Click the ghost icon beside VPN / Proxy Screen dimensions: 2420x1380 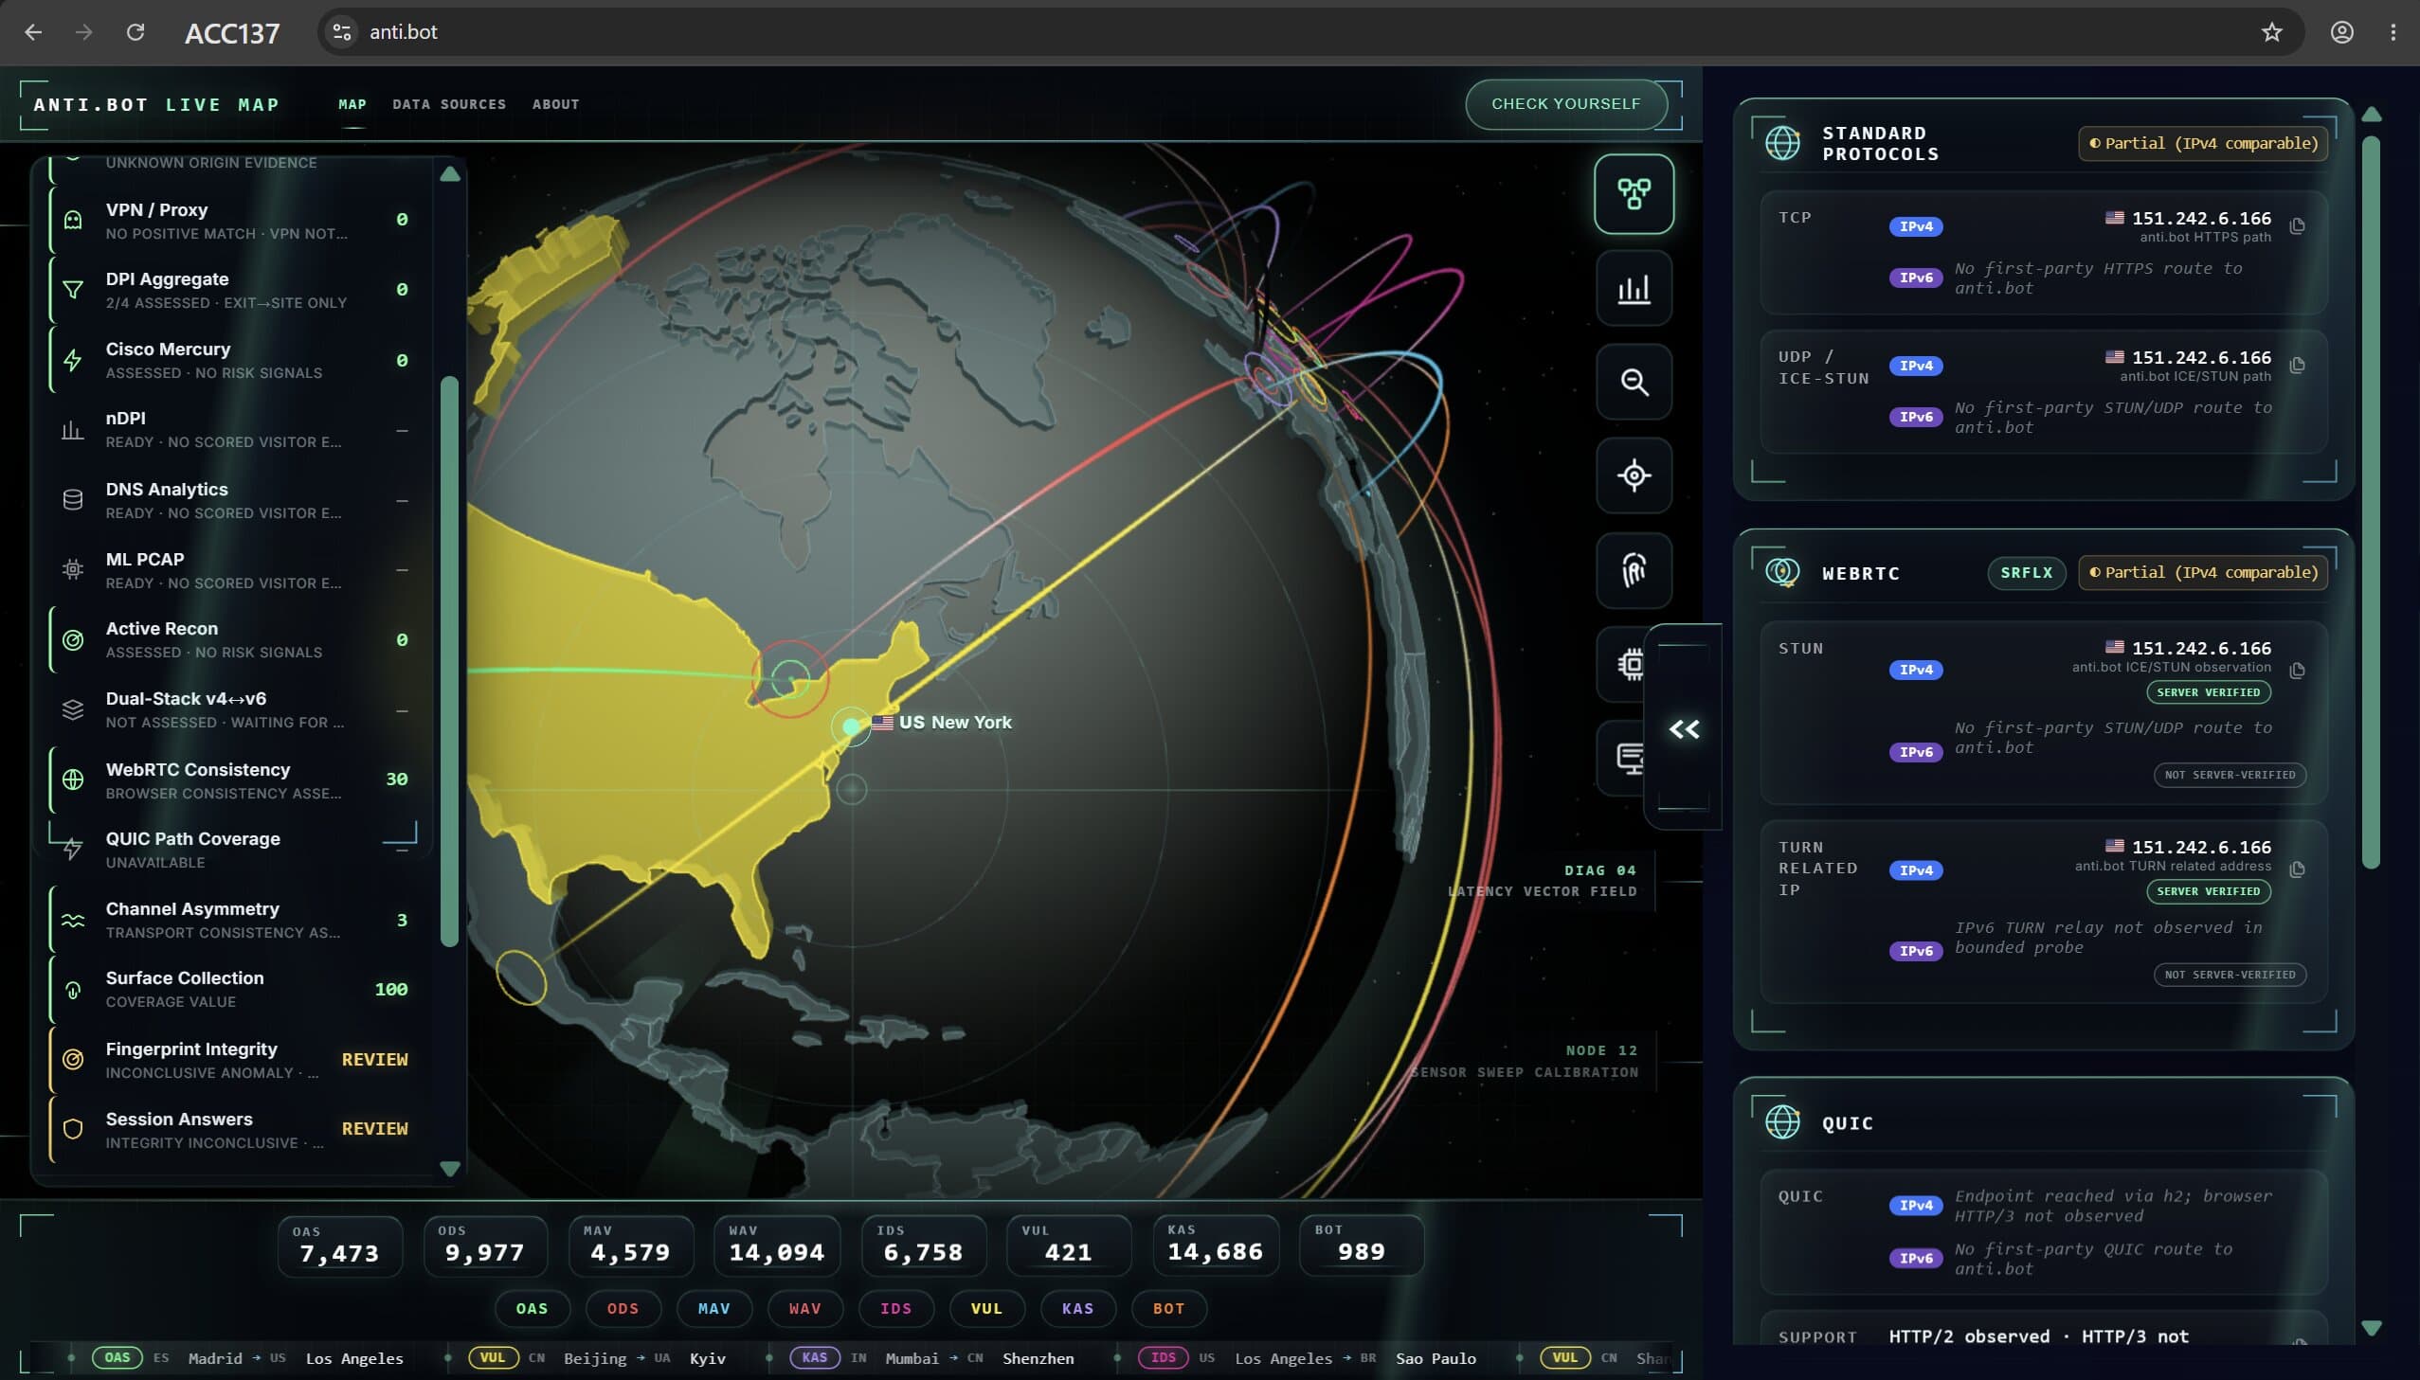pyautogui.click(x=73, y=221)
